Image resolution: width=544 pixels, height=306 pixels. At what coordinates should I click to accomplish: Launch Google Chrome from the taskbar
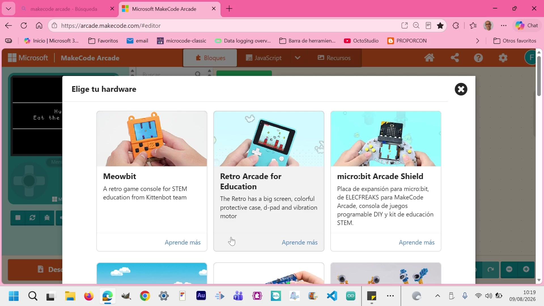pos(145,296)
